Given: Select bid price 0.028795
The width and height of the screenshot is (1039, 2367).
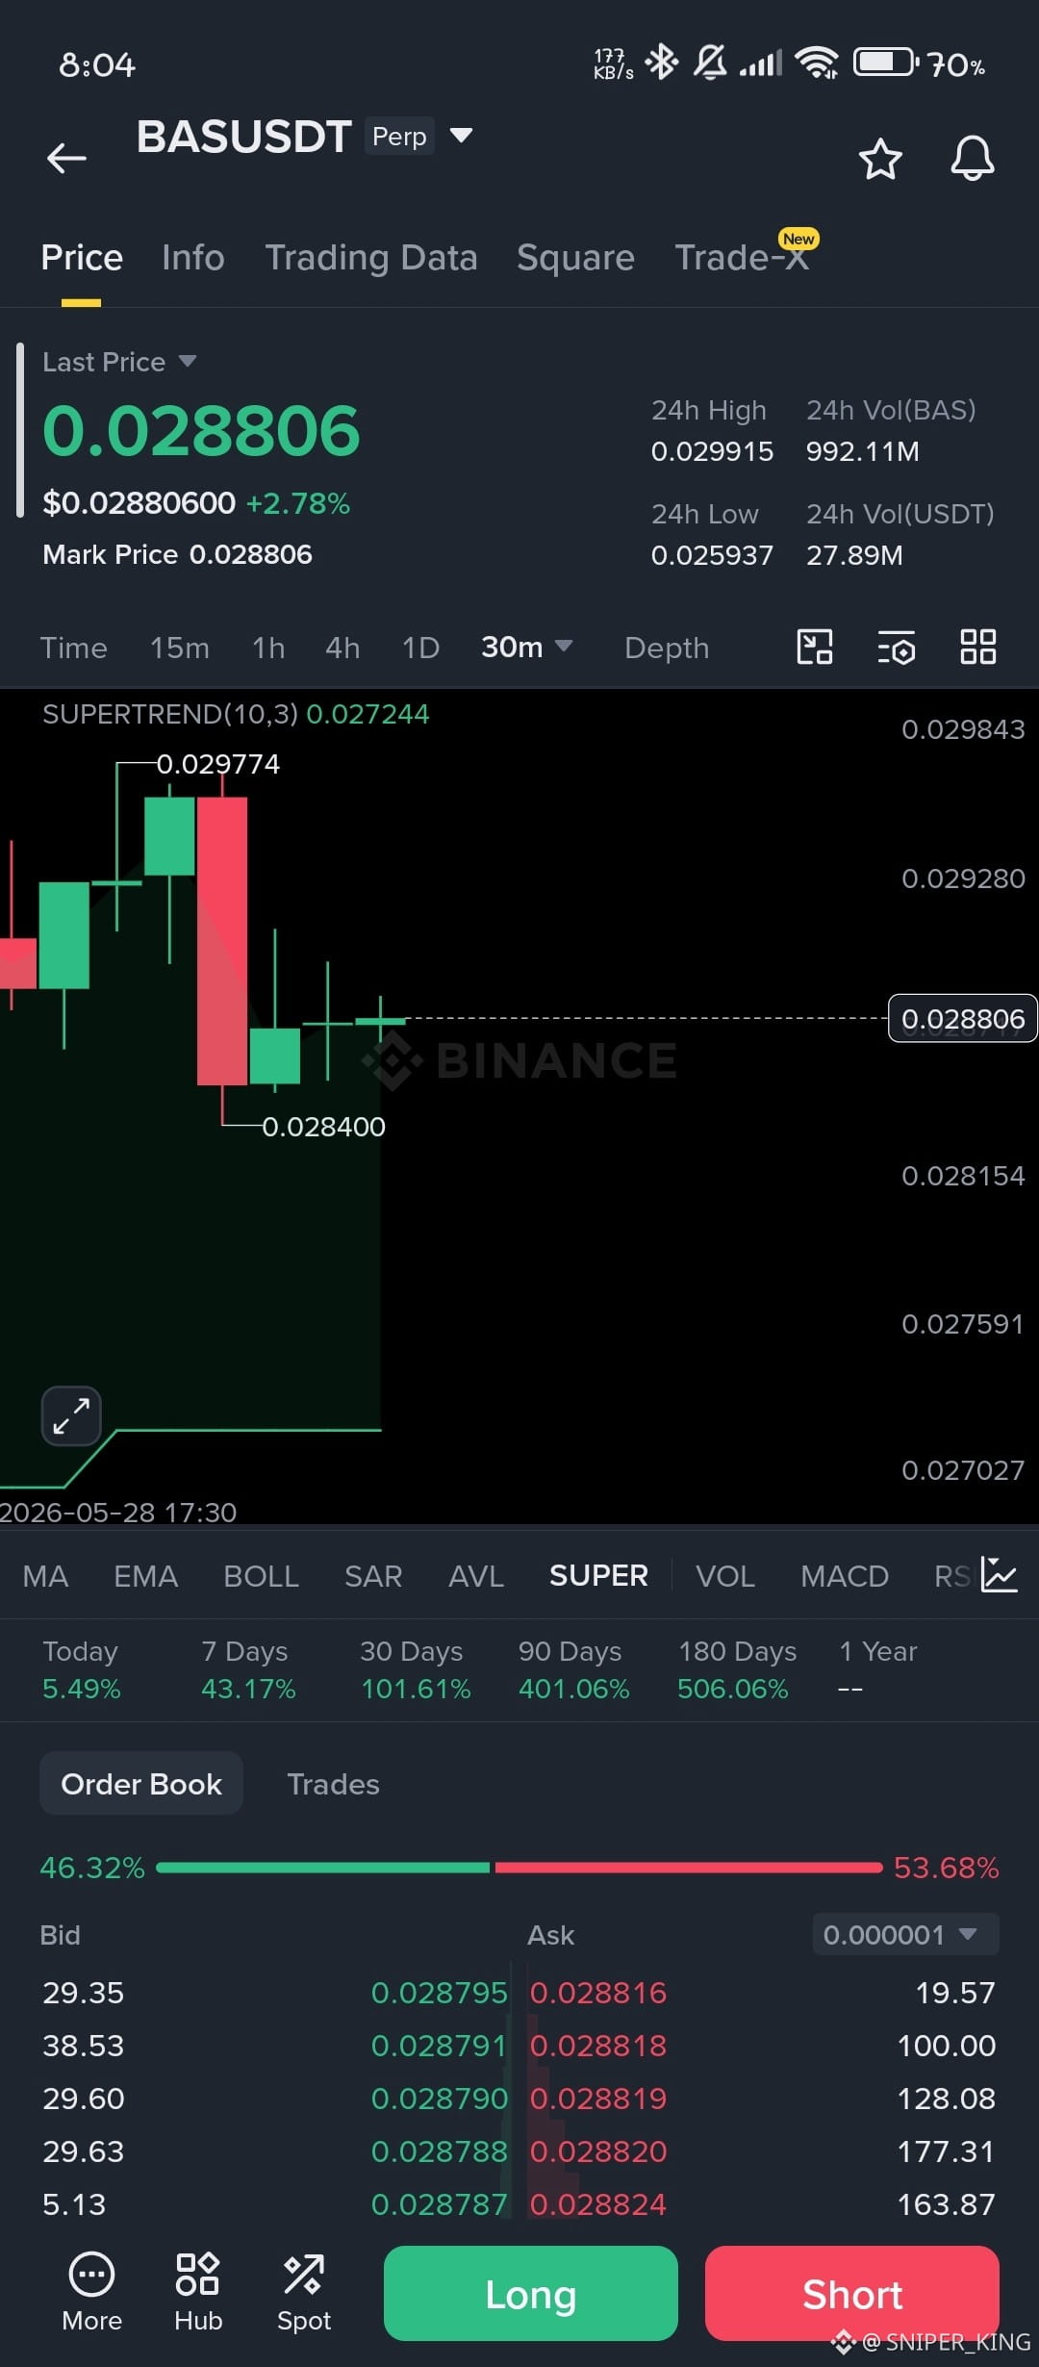Looking at the screenshot, I should (x=439, y=1992).
